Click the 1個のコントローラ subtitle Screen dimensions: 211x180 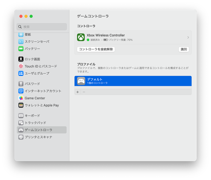tap(97, 83)
